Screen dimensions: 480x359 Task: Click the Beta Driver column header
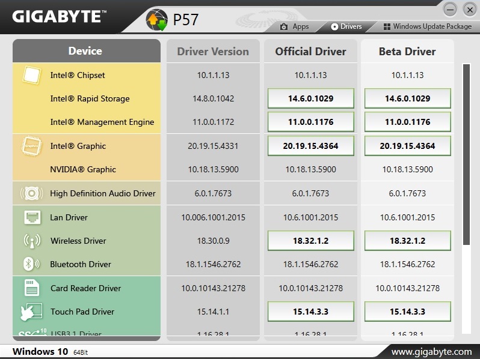[x=407, y=52]
